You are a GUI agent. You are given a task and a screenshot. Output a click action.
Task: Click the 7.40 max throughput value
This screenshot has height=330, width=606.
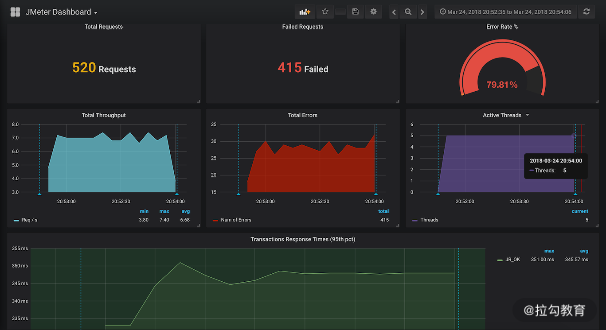point(164,220)
